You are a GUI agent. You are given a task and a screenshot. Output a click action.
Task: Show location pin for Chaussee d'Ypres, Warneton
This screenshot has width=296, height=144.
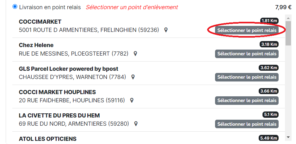point(133,77)
